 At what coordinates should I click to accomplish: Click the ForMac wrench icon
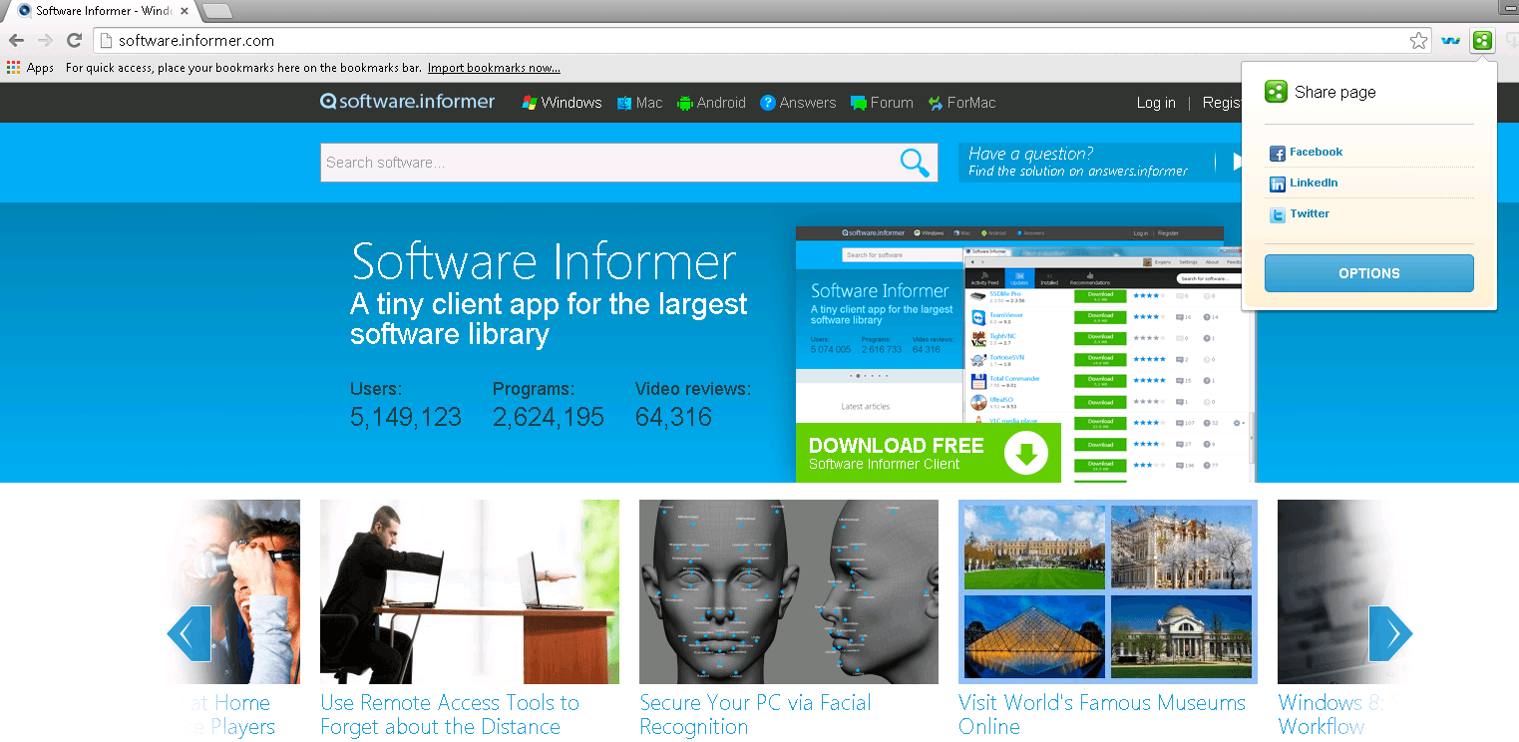coord(936,102)
